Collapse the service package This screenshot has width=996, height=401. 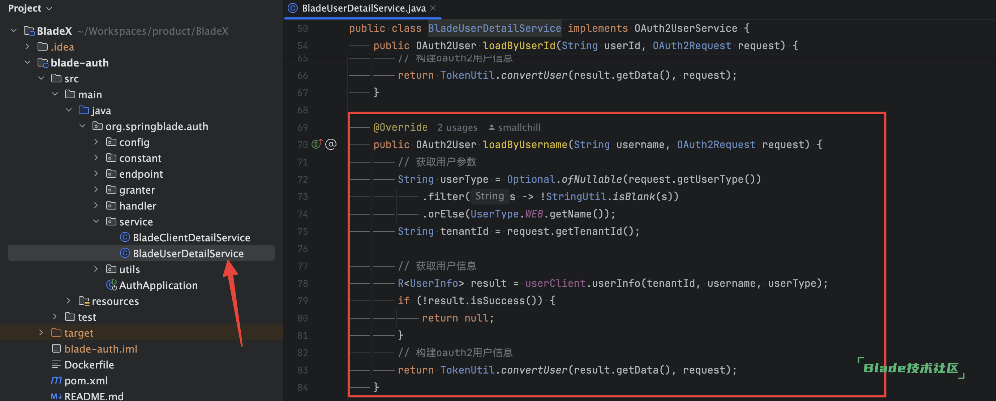point(96,221)
